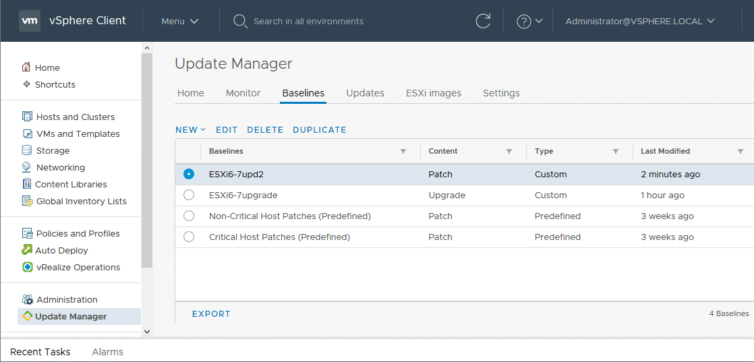Open the NEW baseline dropdown
This screenshot has height=362, width=754.
[x=190, y=129]
